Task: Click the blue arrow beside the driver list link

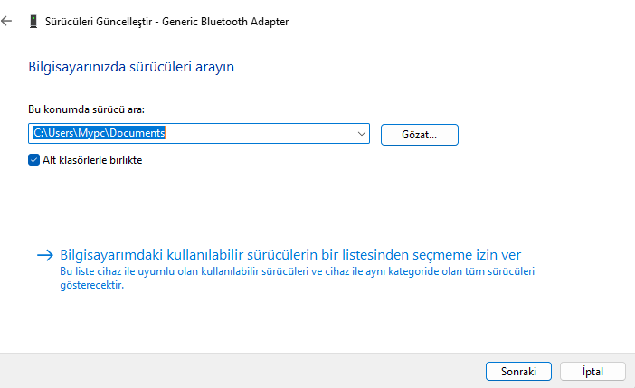Action: (45, 255)
